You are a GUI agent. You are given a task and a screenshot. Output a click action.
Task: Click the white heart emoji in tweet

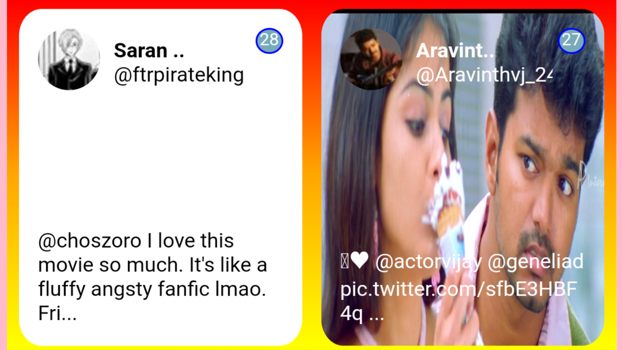pos(360,262)
